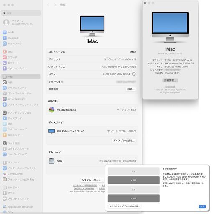Click メモリのアップグレードの手順... button
The width and height of the screenshot is (214, 214).
[125, 206]
